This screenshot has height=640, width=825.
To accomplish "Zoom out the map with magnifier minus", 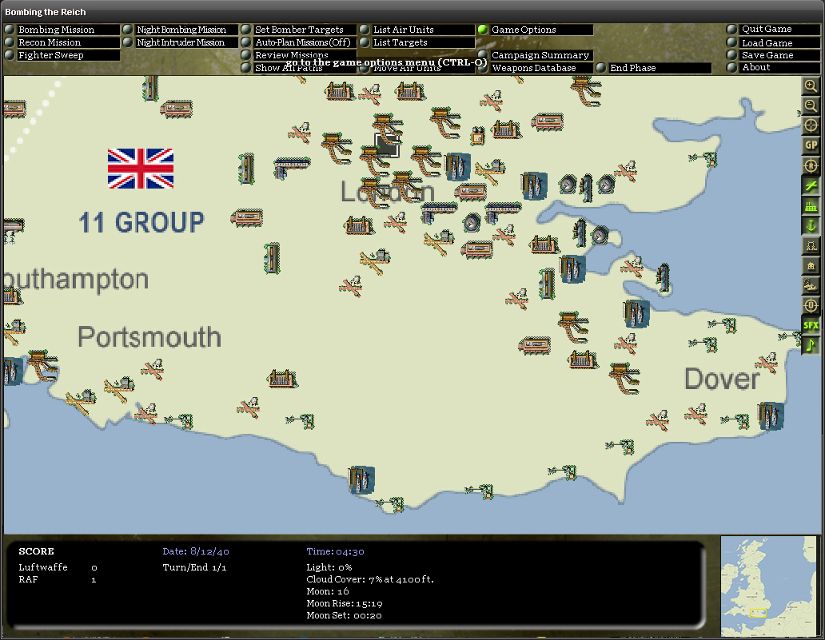I will pyautogui.click(x=811, y=105).
